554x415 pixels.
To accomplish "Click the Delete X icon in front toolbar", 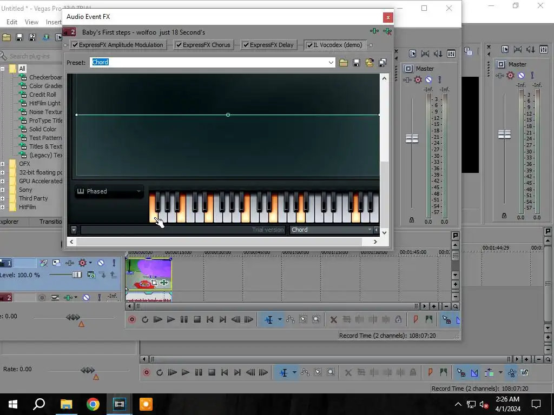I will pyautogui.click(x=333, y=320).
